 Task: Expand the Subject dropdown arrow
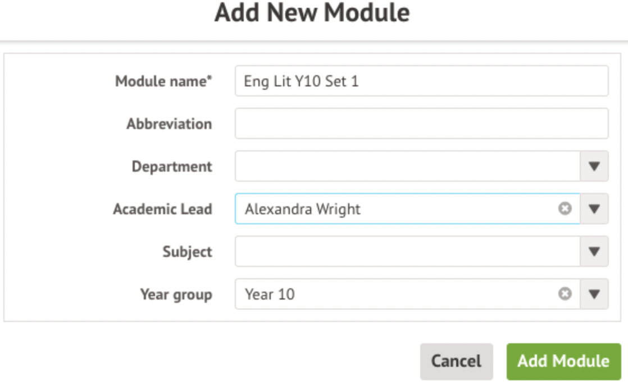594,251
